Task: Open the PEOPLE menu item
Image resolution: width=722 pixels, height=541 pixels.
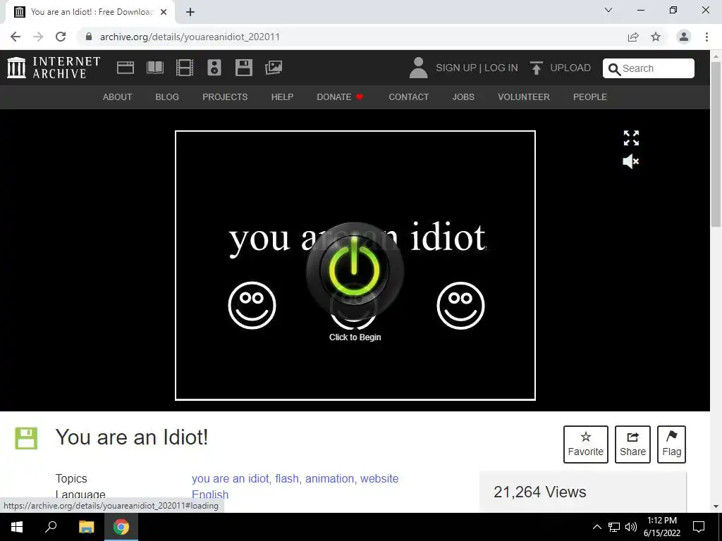Action: point(590,97)
